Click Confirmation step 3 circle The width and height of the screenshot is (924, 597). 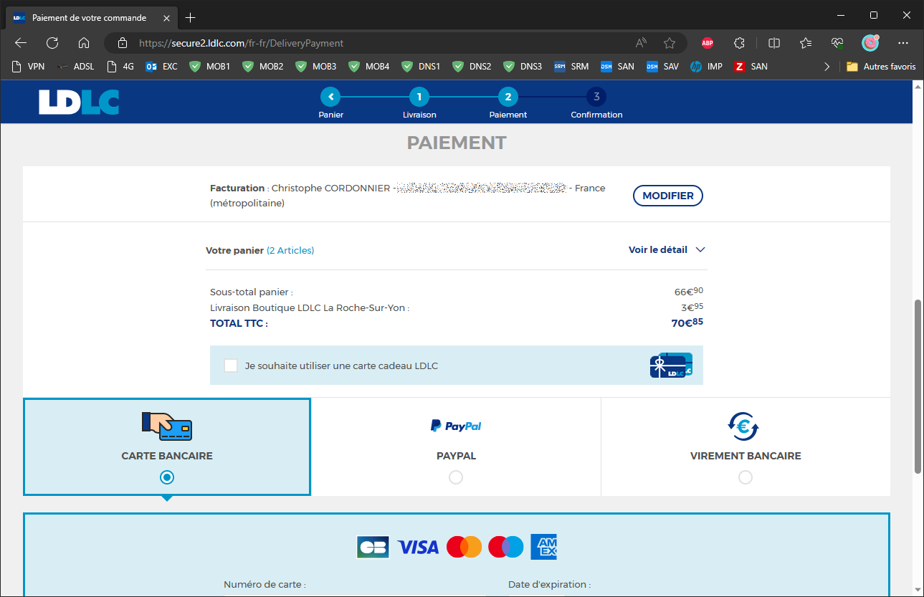[596, 97]
